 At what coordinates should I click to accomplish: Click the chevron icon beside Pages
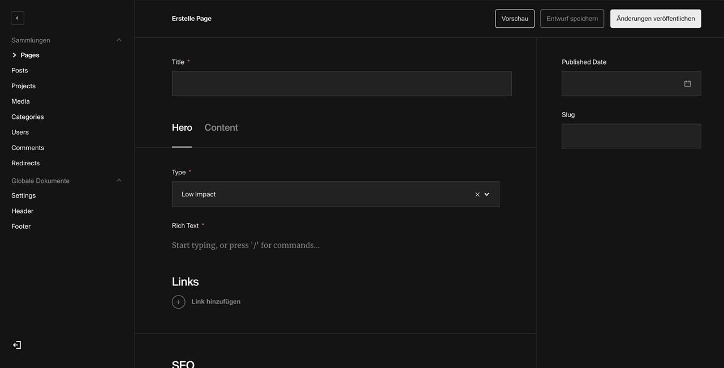point(14,55)
